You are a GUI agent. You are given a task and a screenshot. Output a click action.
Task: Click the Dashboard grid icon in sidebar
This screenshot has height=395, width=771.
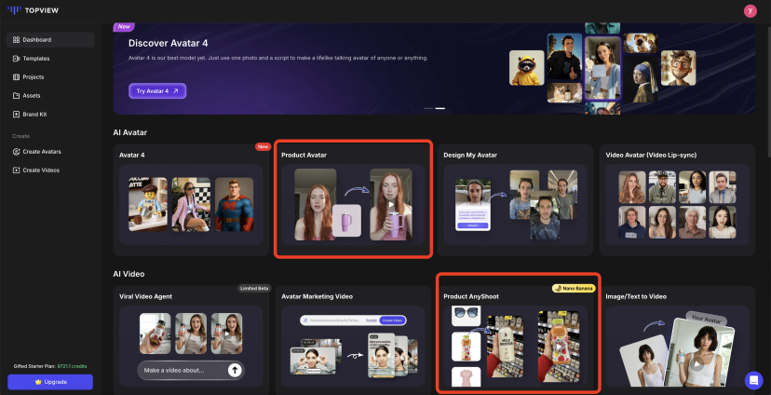[x=16, y=40]
